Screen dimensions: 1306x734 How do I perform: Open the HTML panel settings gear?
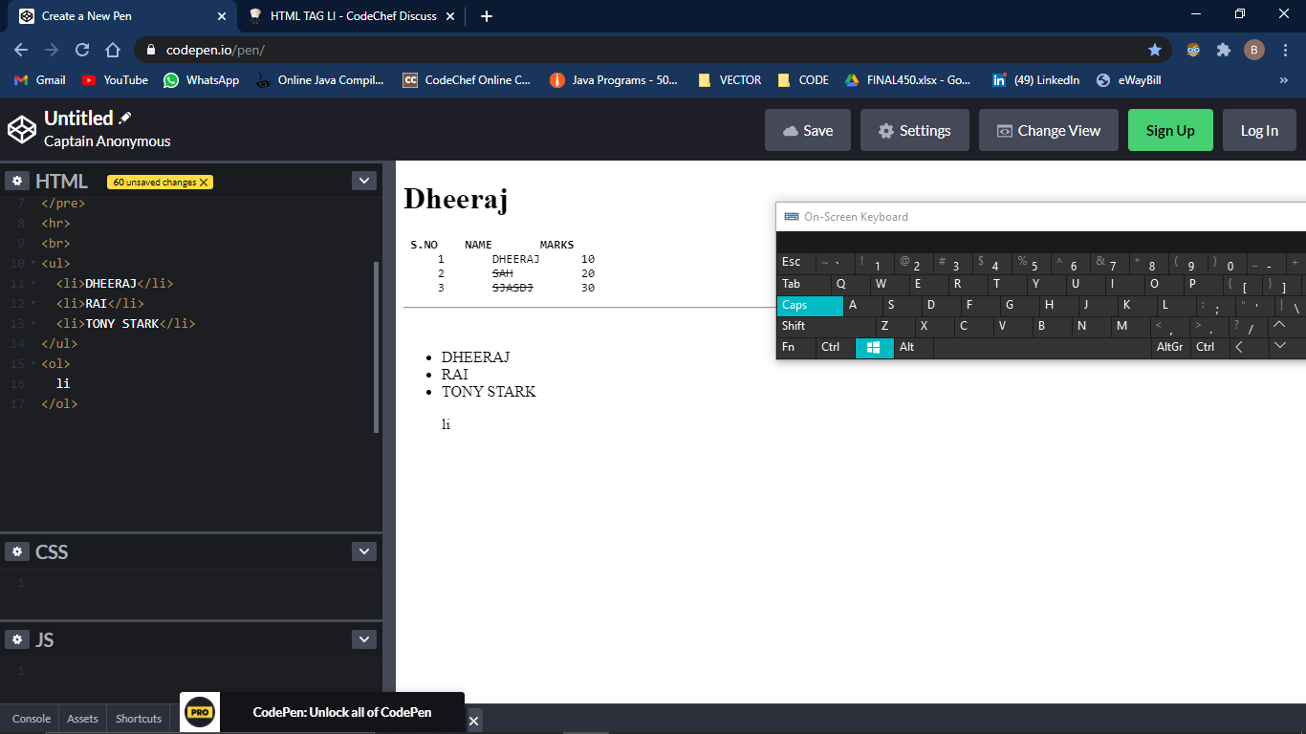17,180
